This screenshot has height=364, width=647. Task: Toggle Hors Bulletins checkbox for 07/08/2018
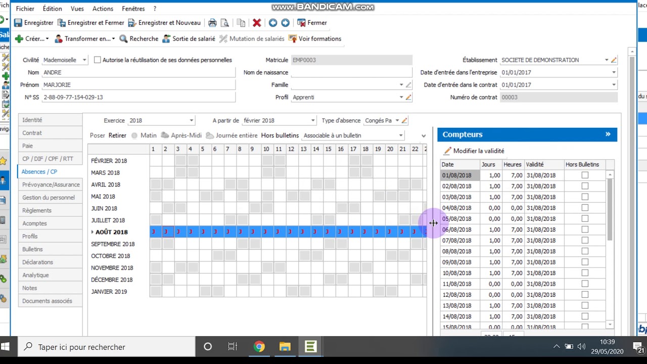click(585, 241)
